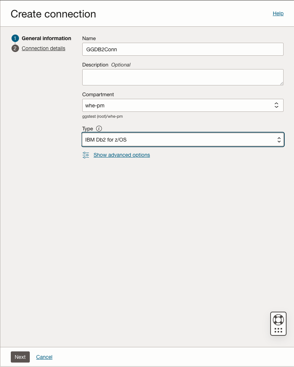Go to the Connection details step
This screenshot has height=367, width=294.
(44, 48)
